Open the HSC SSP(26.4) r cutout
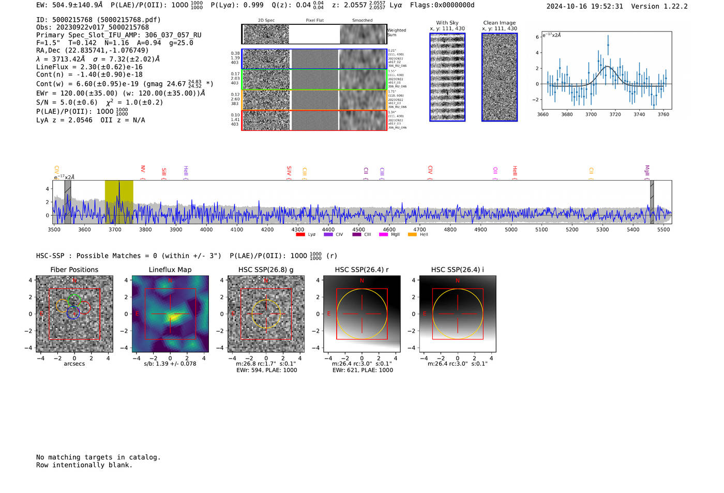The image size is (724, 493). click(x=362, y=314)
